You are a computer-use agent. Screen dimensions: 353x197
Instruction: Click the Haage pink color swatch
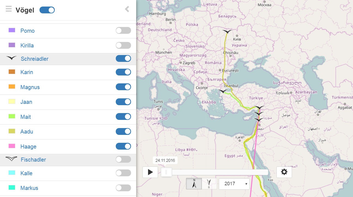click(x=12, y=146)
